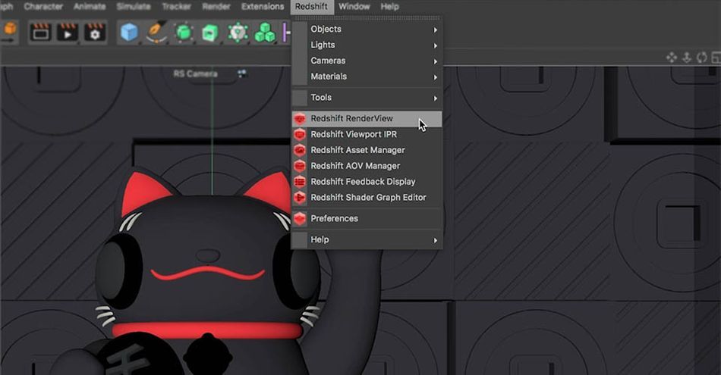
Task: Close the open Redshift menu header
Action: click(x=311, y=7)
